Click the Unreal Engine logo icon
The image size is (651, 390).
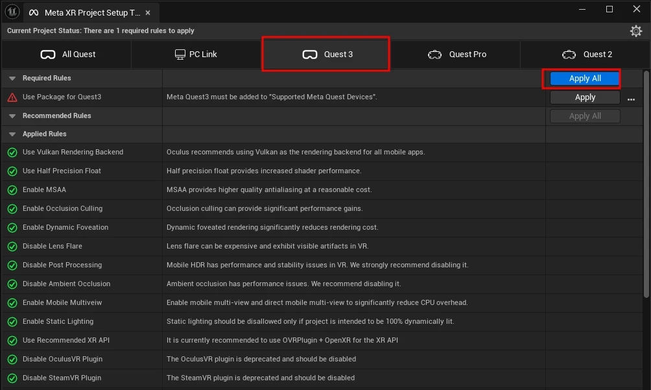[x=12, y=12]
